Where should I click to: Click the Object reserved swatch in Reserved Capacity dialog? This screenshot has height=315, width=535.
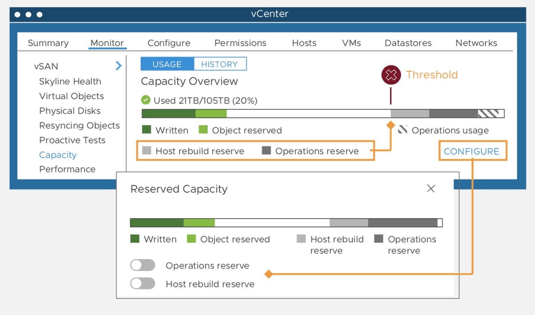pos(191,239)
